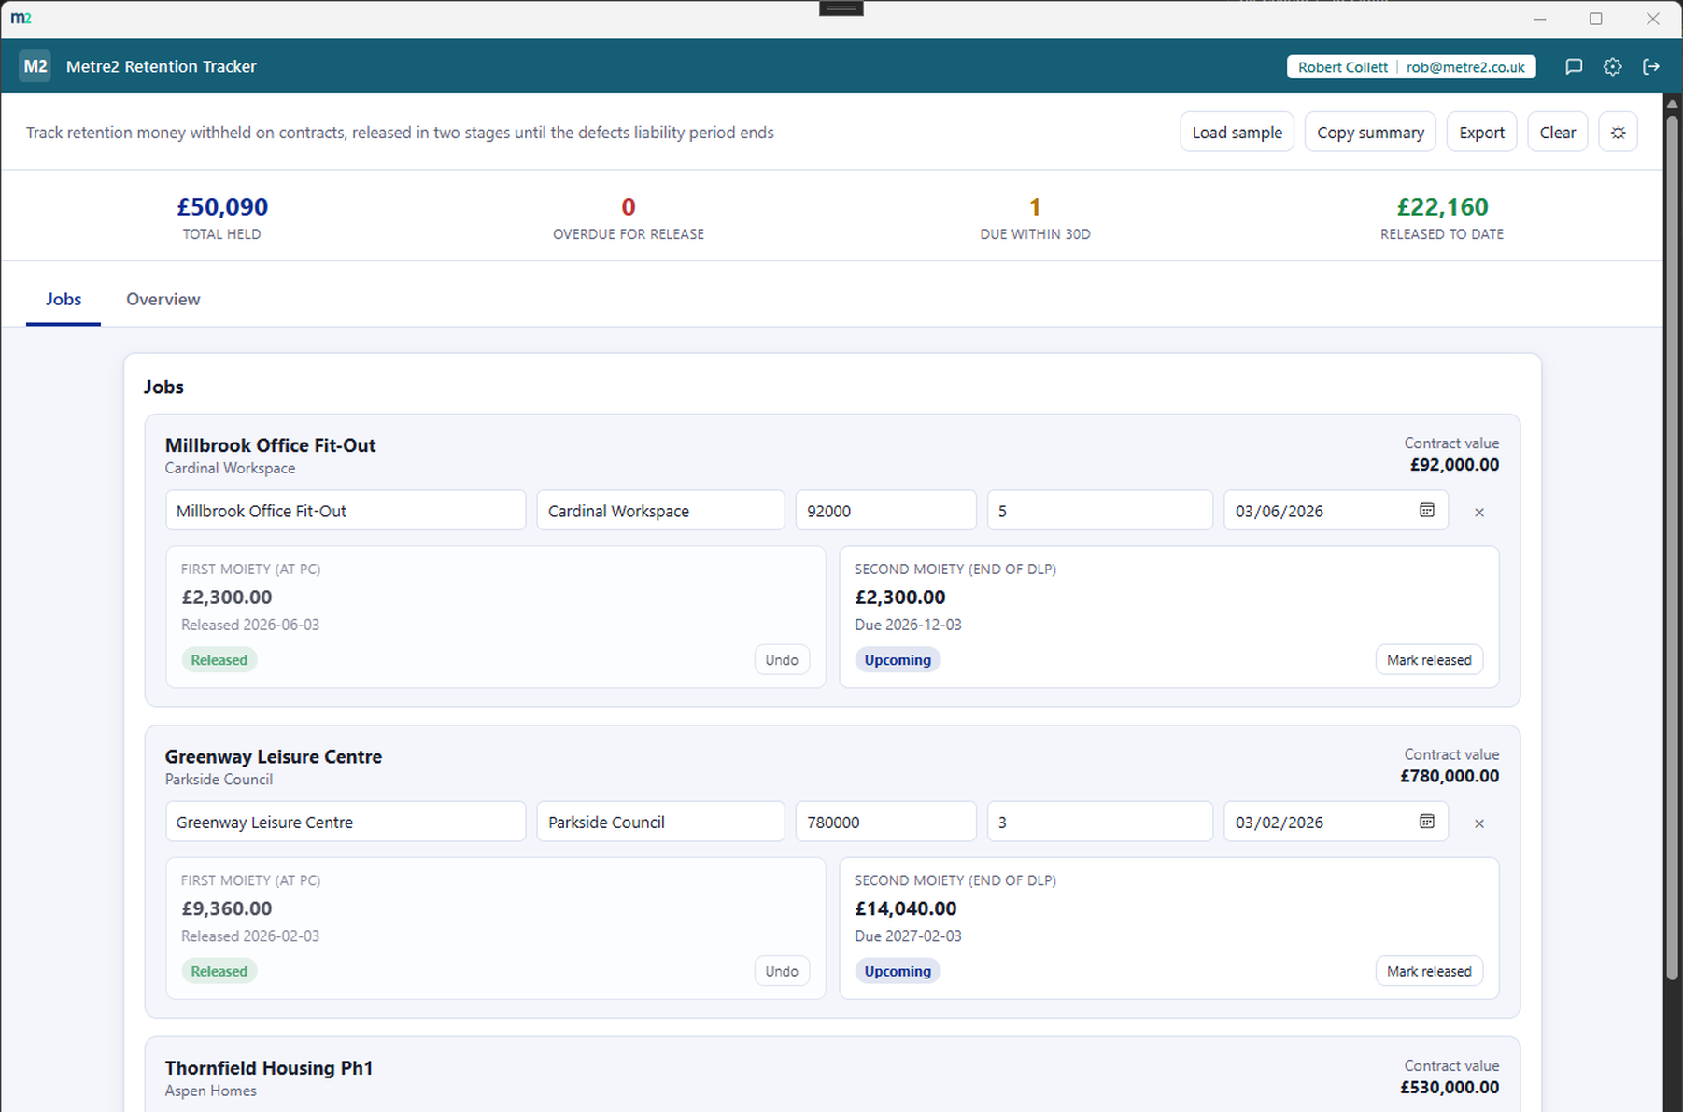Viewport: 1683px width, 1112px height.
Task: Click the £14,040.00 second moiety amount
Action: point(906,908)
